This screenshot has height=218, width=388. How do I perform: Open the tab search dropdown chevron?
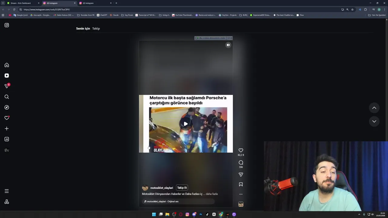[x=3, y=3]
